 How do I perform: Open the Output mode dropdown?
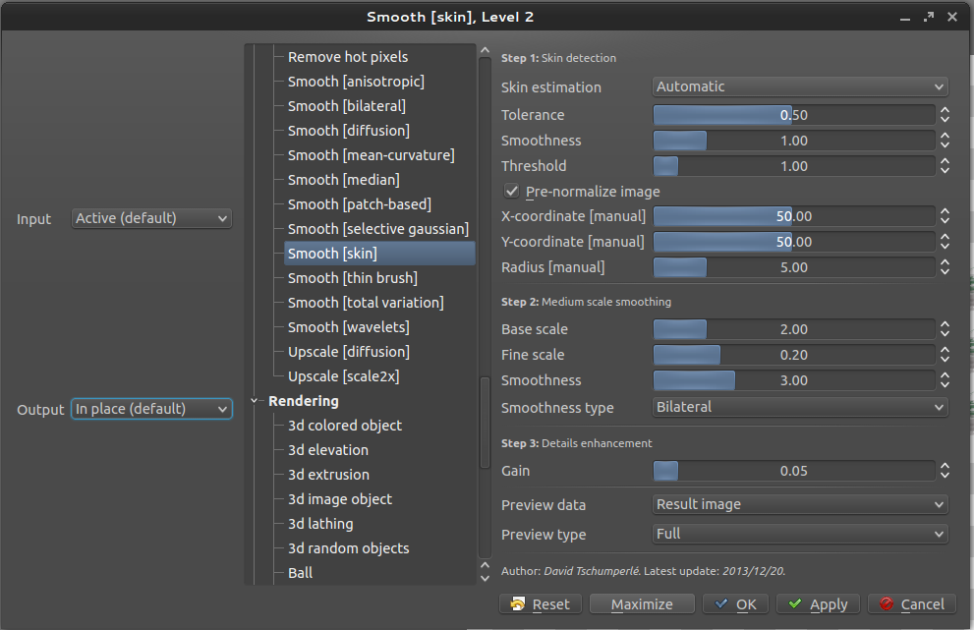152,409
